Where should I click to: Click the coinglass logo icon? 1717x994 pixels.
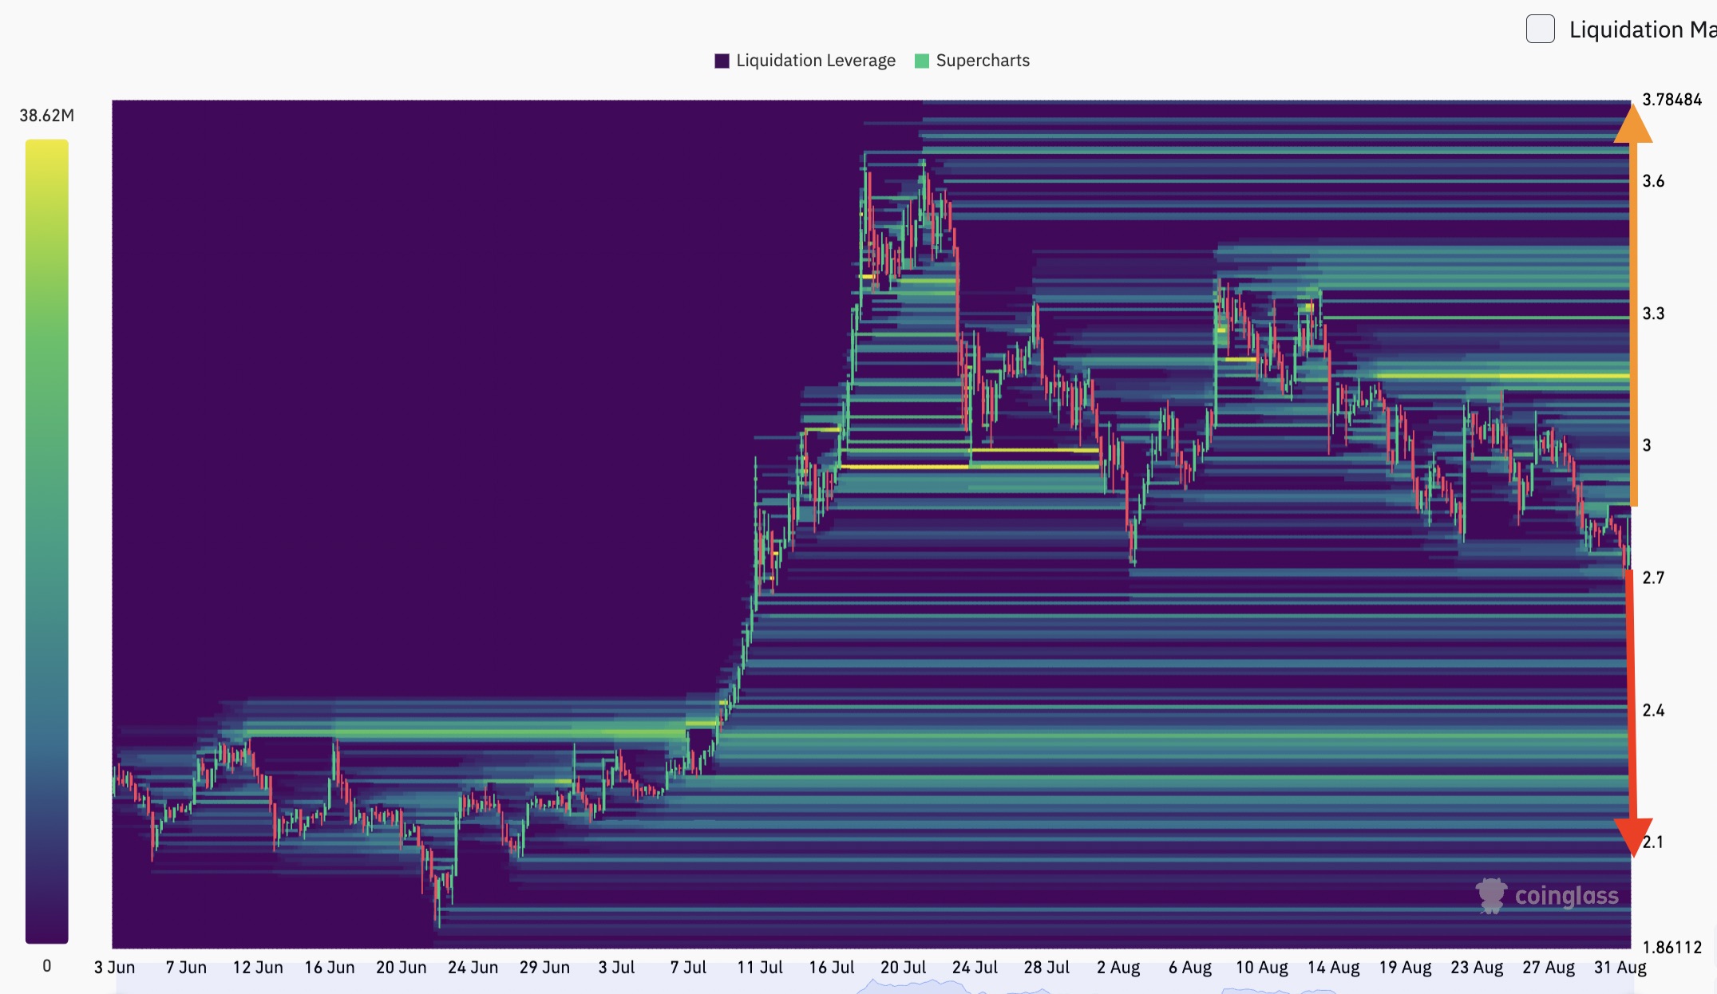click(1490, 896)
